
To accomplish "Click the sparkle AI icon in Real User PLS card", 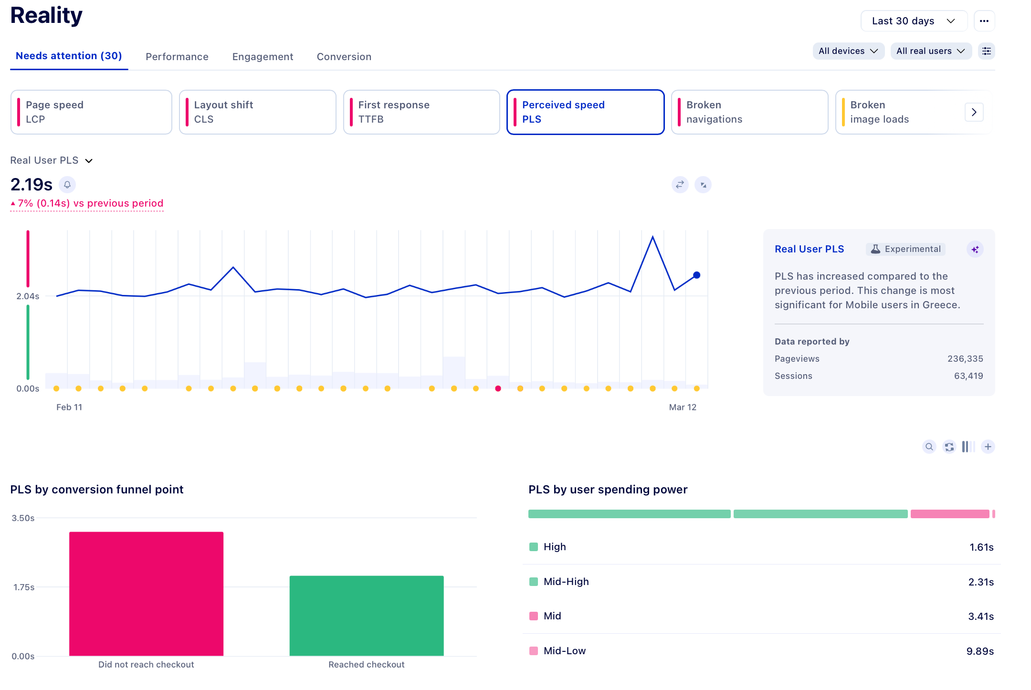I will click(975, 249).
